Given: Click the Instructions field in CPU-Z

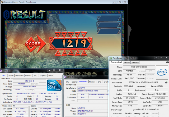Looking at the screenshot, I should point(37,102).
